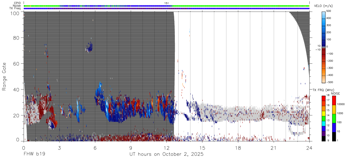Click the velocity colorbar tick '500'
Image resolution: width=348 pixels, height=160 pixels.
click(x=329, y=11)
